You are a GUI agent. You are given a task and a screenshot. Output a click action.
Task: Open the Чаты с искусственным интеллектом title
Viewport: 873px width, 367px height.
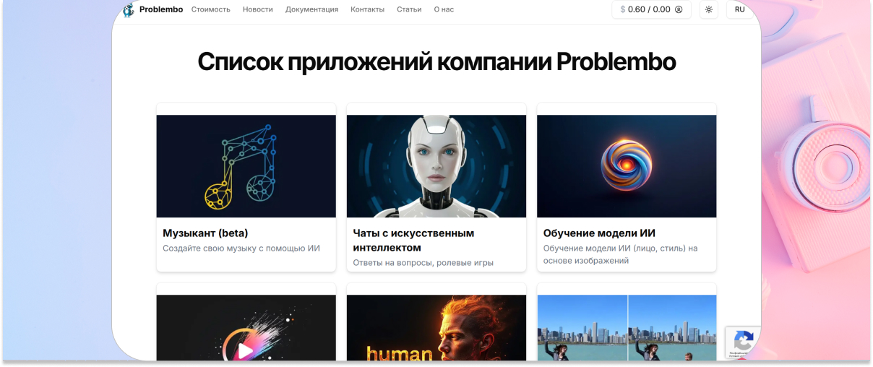coord(413,241)
